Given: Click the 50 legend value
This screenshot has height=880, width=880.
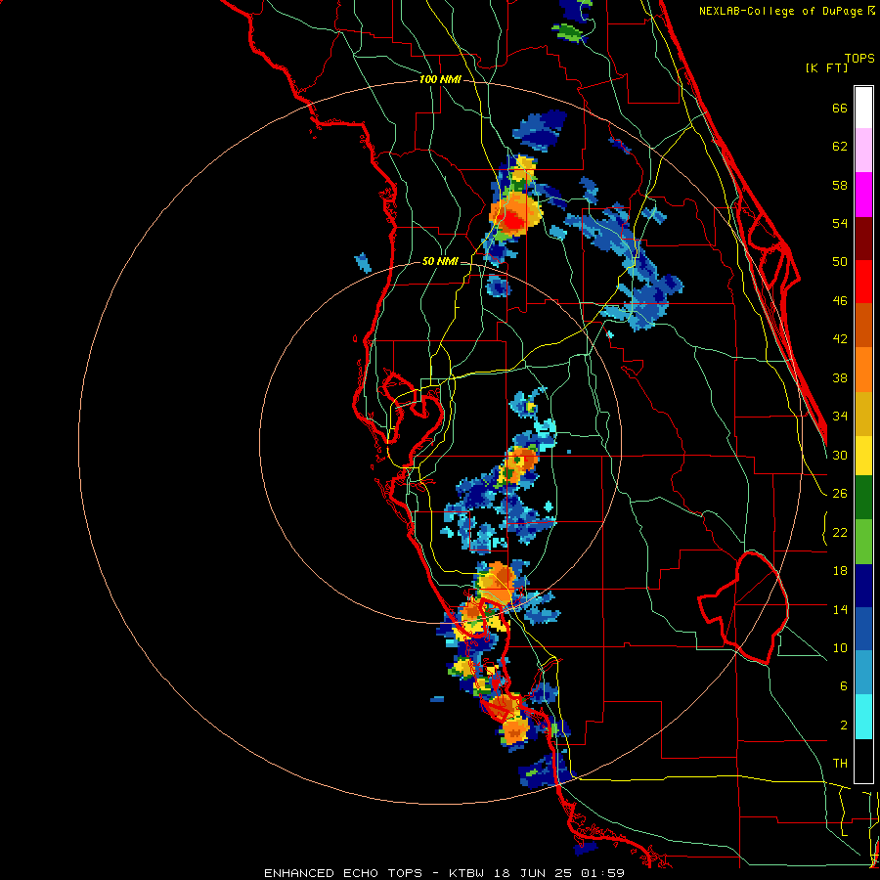Looking at the screenshot, I should tap(840, 261).
